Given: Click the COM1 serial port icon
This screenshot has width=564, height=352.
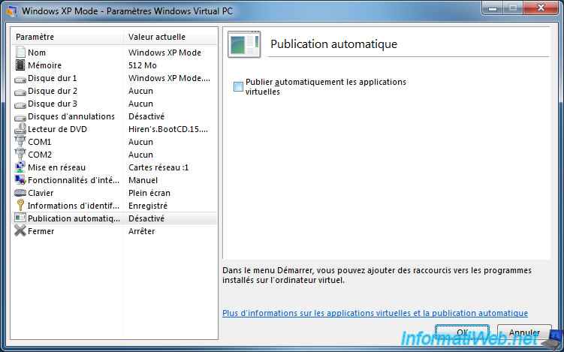Looking at the screenshot, I should (x=20, y=141).
